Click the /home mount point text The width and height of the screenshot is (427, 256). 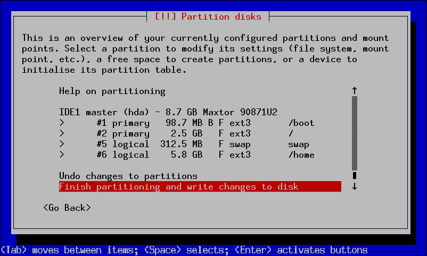[301, 155]
